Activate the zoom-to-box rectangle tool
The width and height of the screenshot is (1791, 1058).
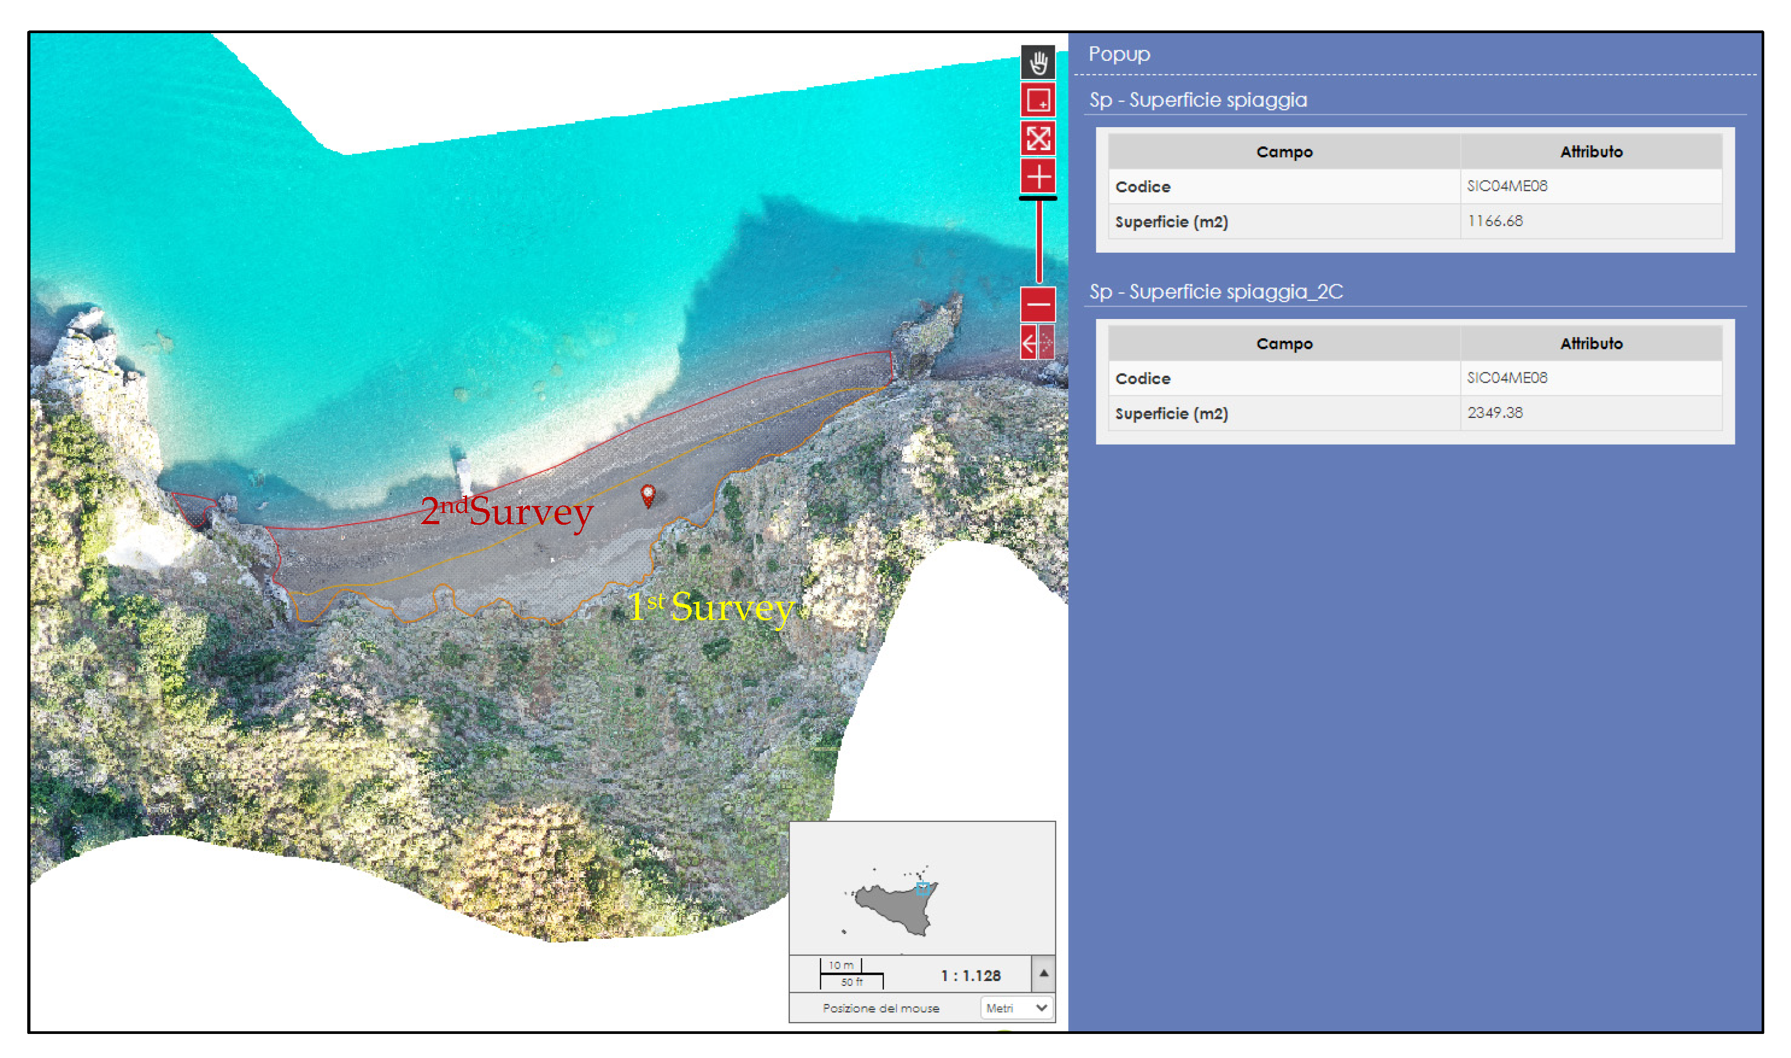[1038, 100]
